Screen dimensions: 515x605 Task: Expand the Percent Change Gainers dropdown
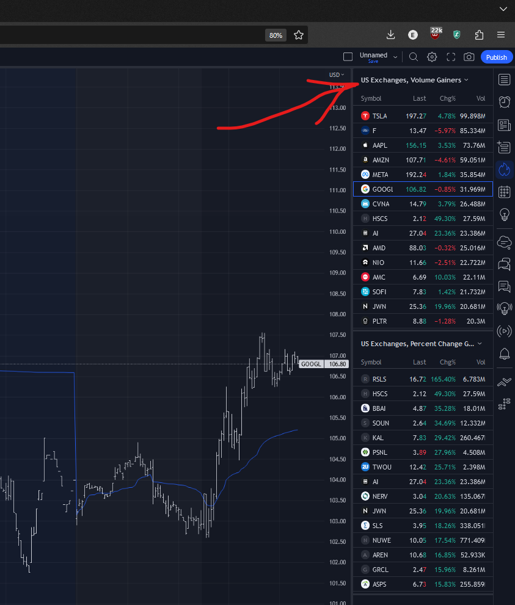480,344
